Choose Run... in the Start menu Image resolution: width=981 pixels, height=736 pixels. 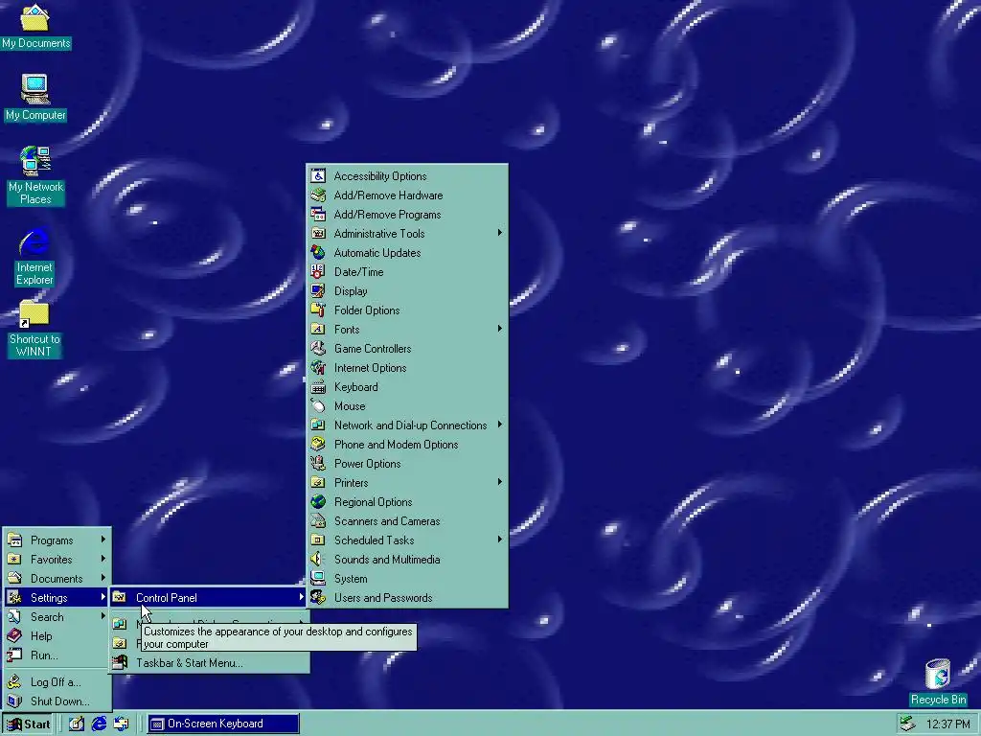(x=57, y=655)
